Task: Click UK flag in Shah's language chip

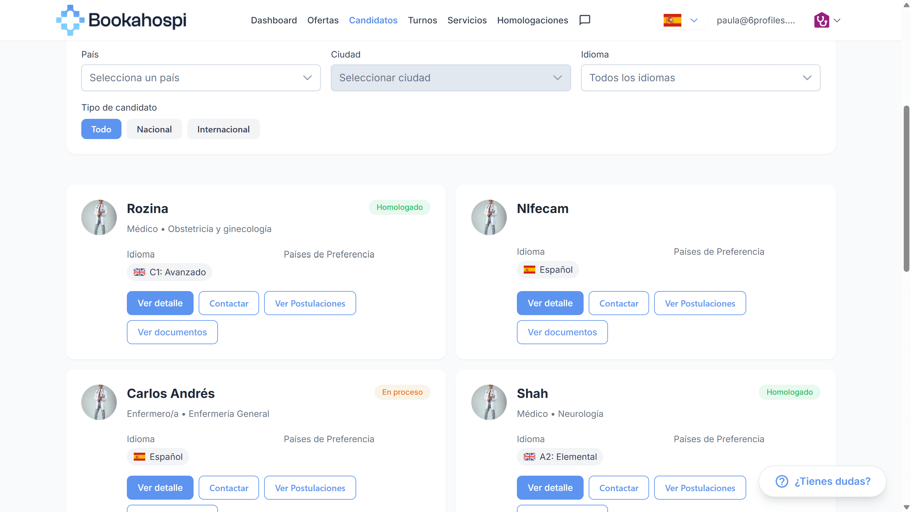Action: 530,457
